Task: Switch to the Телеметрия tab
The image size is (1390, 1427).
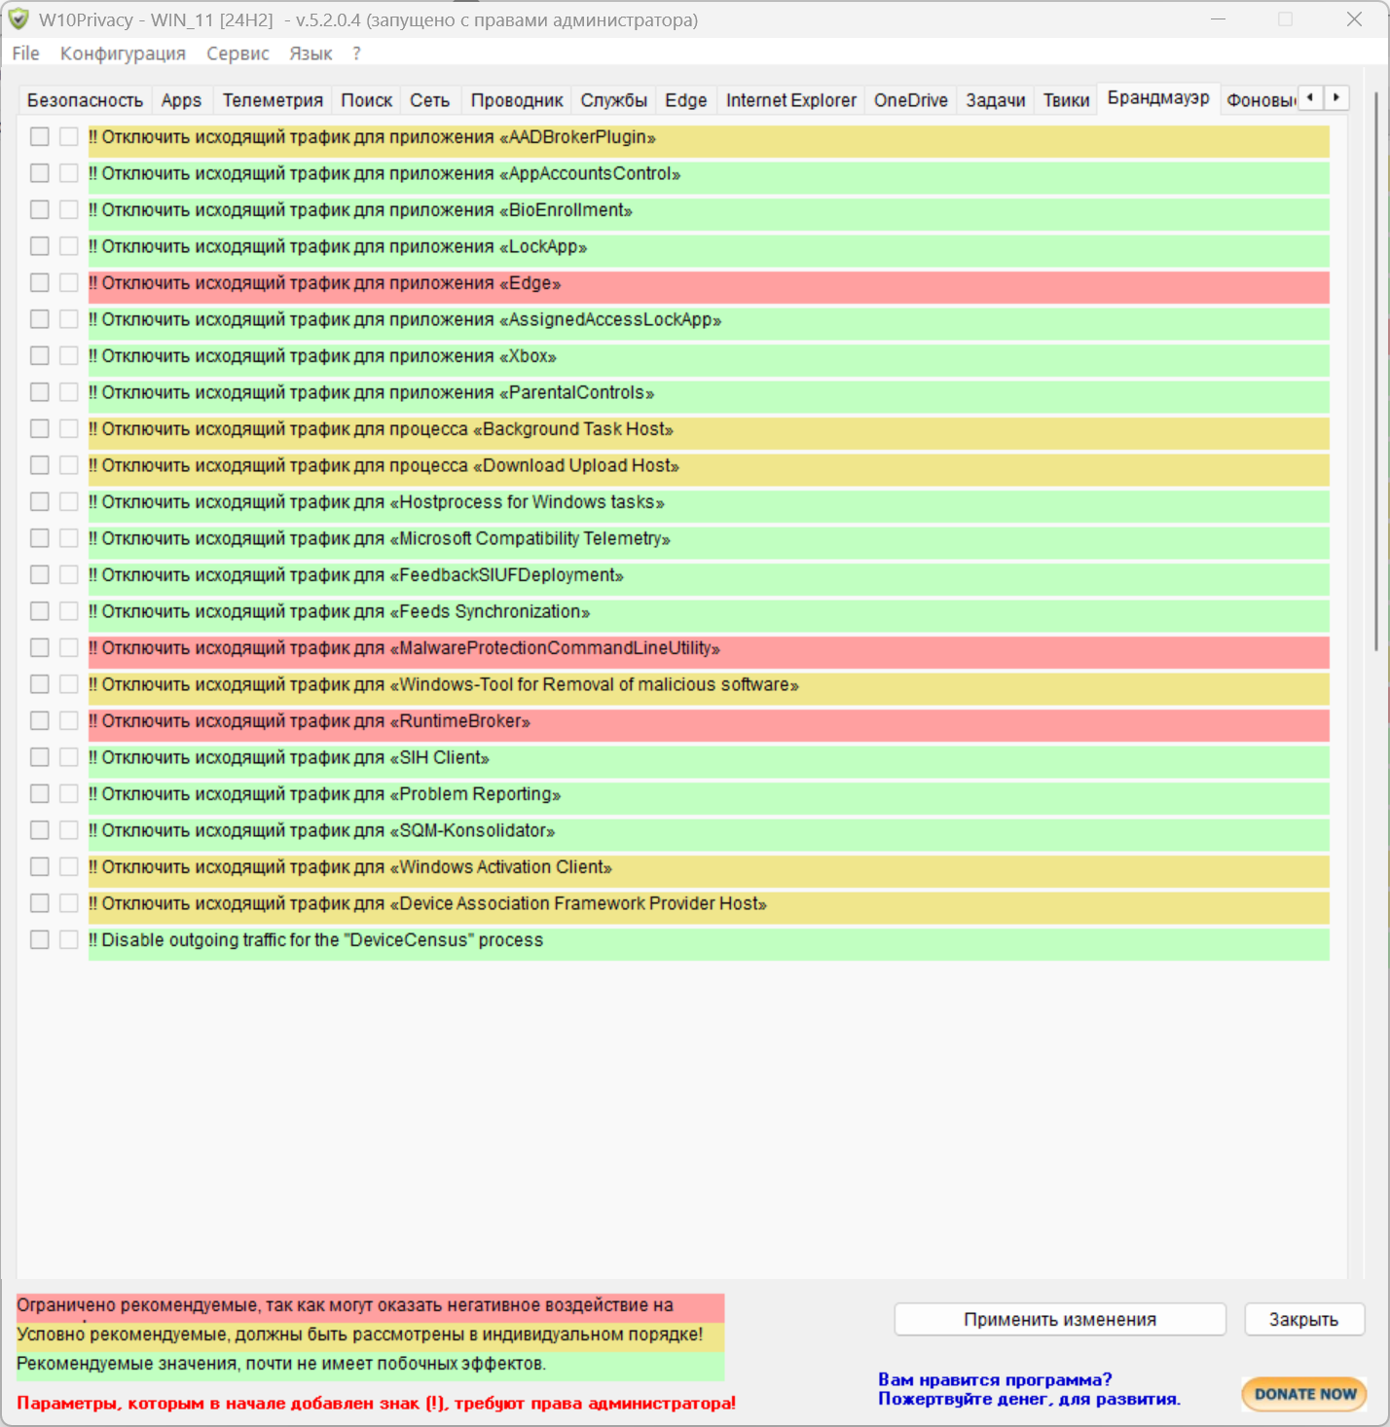Action: [x=273, y=100]
